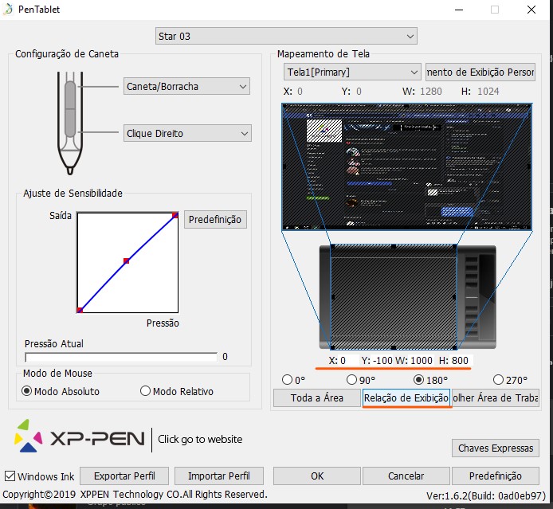Open the Clique Direito dropdown

tap(187, 133)
